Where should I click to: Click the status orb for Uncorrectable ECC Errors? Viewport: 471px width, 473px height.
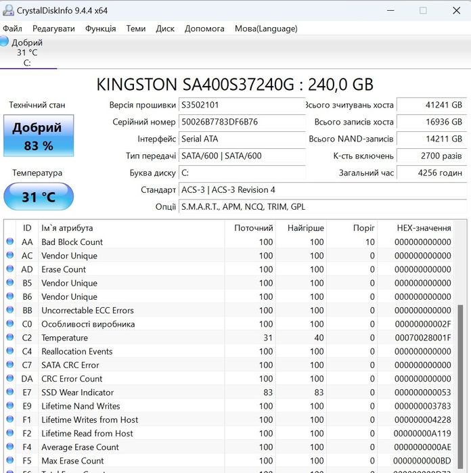point(10,309)
